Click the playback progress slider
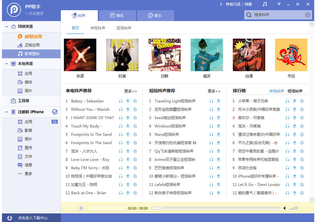The image size is (315, 222). (215, 208)
